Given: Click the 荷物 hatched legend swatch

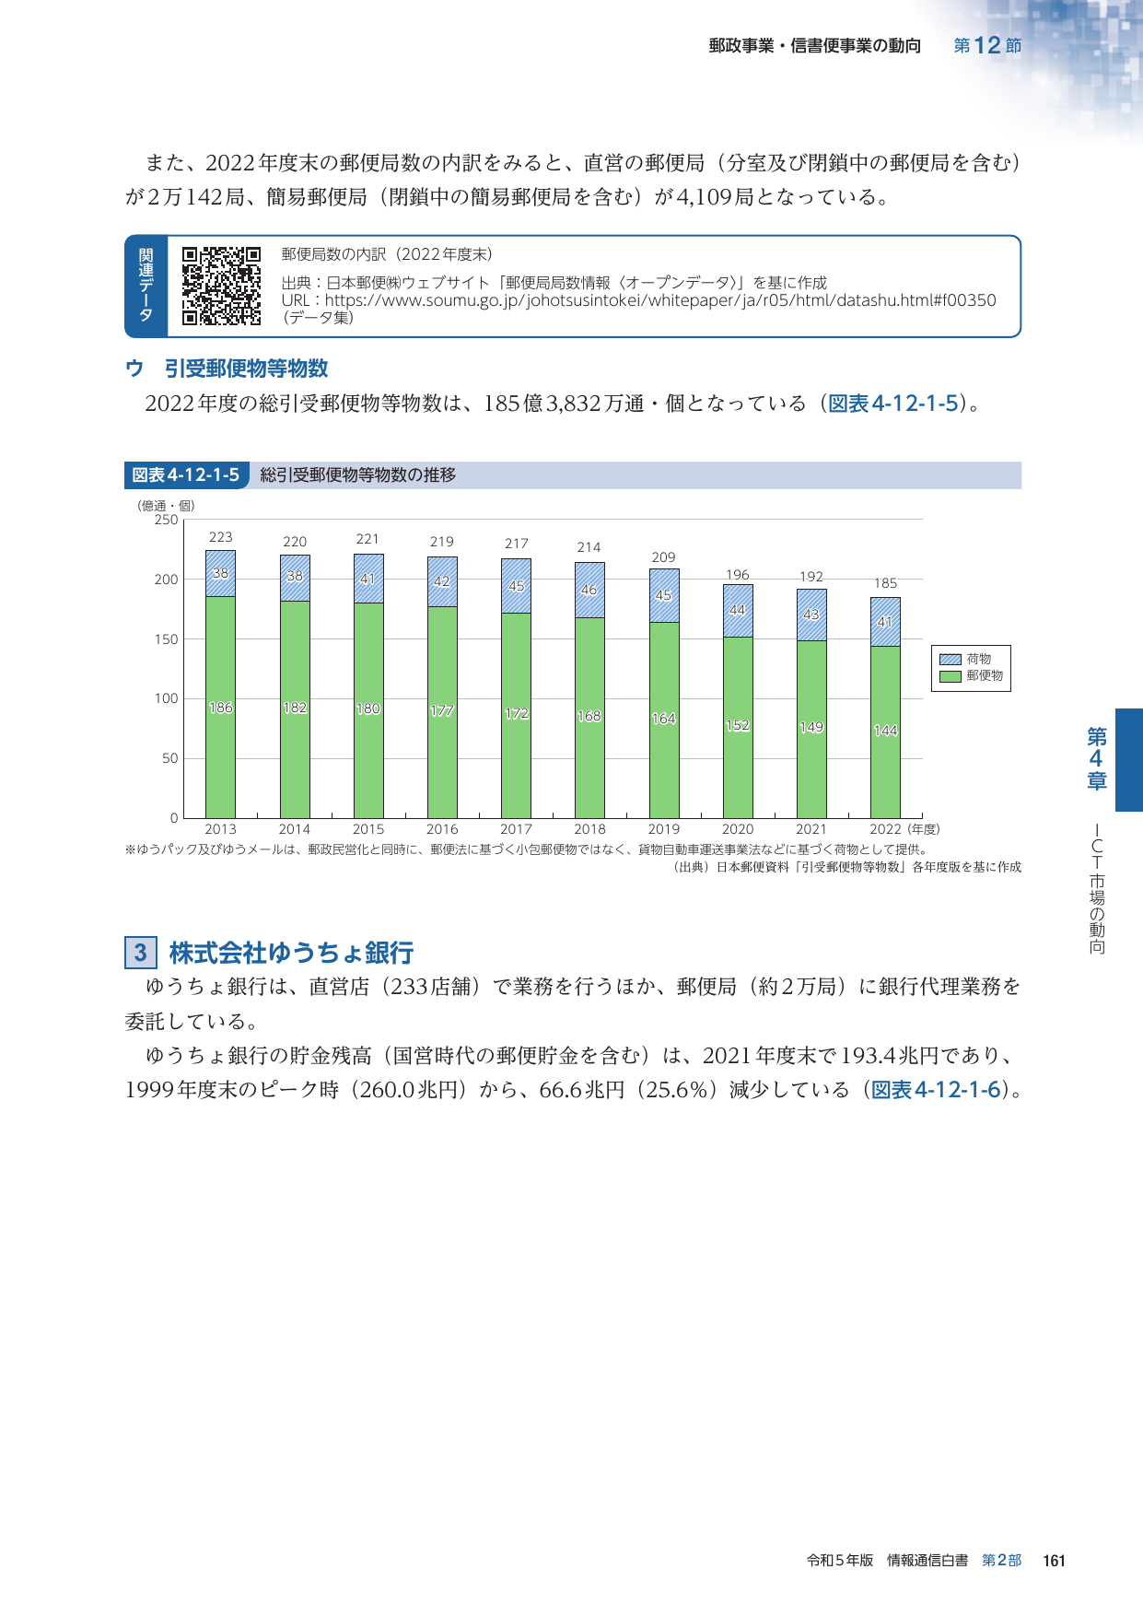Looking at the screenshot, I should (951, 659).
